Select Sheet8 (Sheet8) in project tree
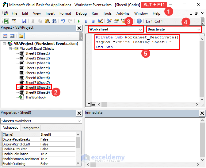 tap(38, 88)
